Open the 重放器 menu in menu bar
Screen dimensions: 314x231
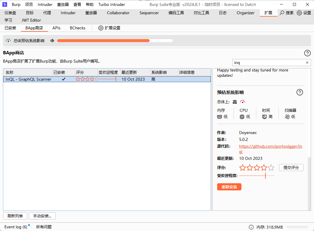(x=63, y=4)
